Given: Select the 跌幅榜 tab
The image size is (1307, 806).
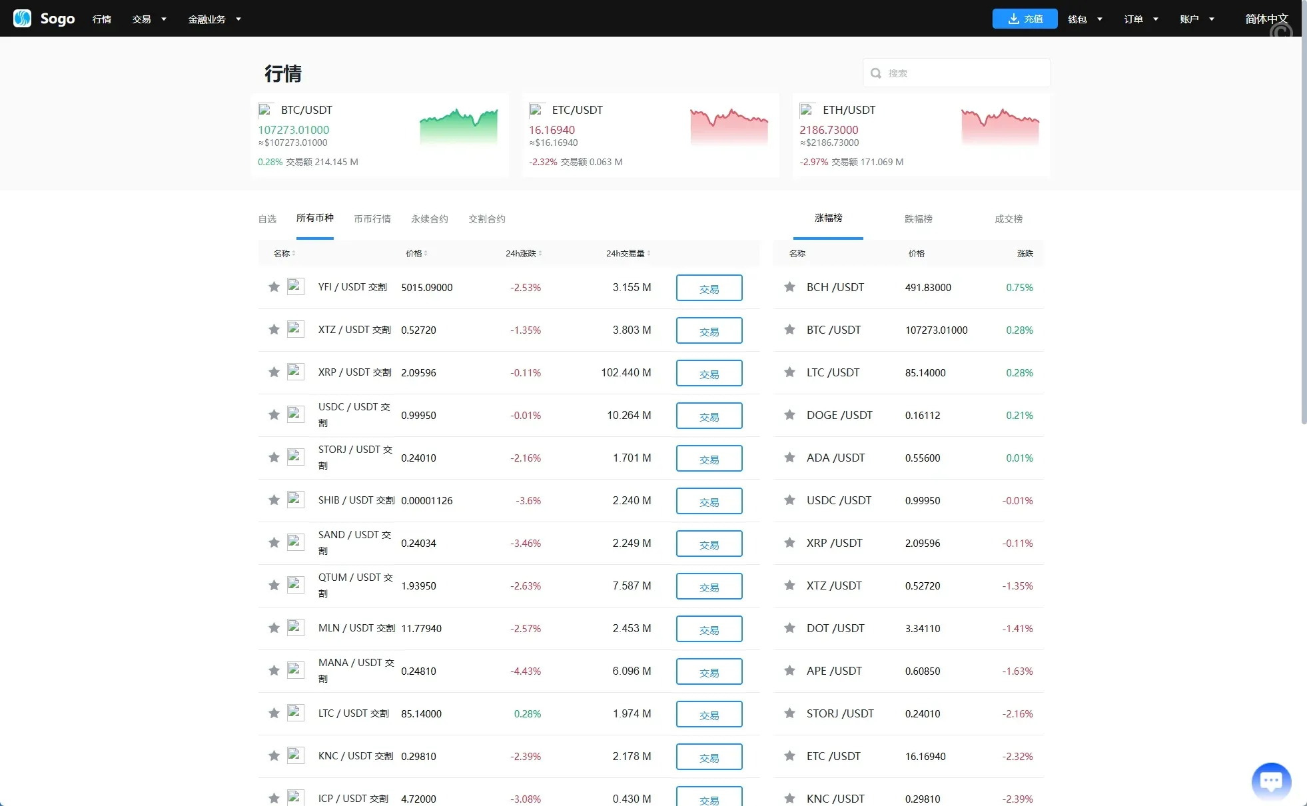Looking at the screenshot, I should coord(918,219).
